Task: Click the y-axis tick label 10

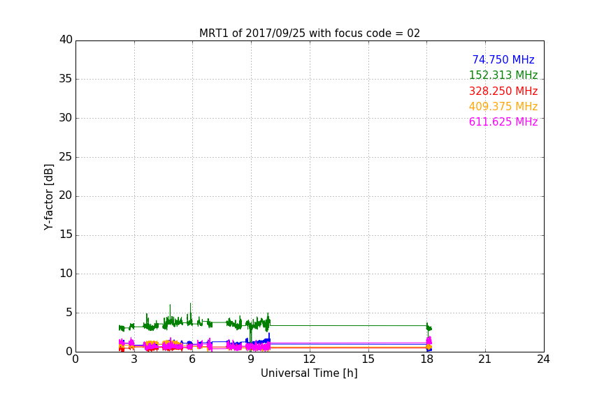Action: 66,274
